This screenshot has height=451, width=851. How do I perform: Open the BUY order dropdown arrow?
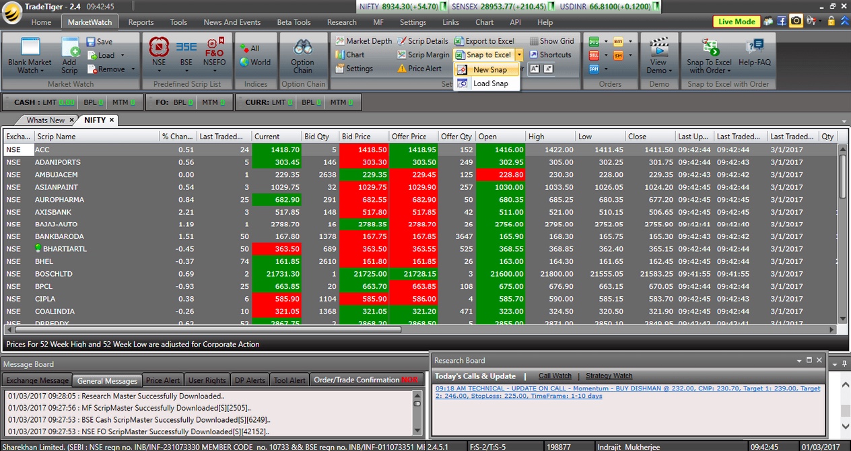[606, 42]
